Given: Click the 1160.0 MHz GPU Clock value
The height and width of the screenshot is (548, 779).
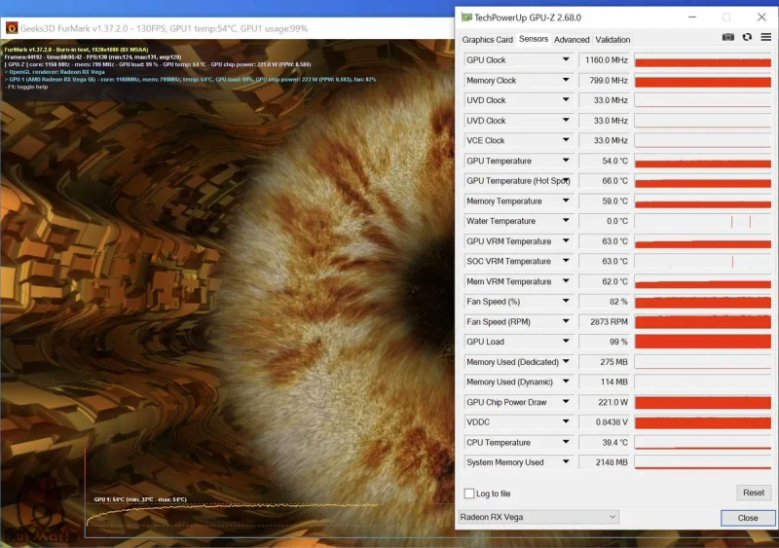Looking at the screenshot, I should click(x=605, y=60).
